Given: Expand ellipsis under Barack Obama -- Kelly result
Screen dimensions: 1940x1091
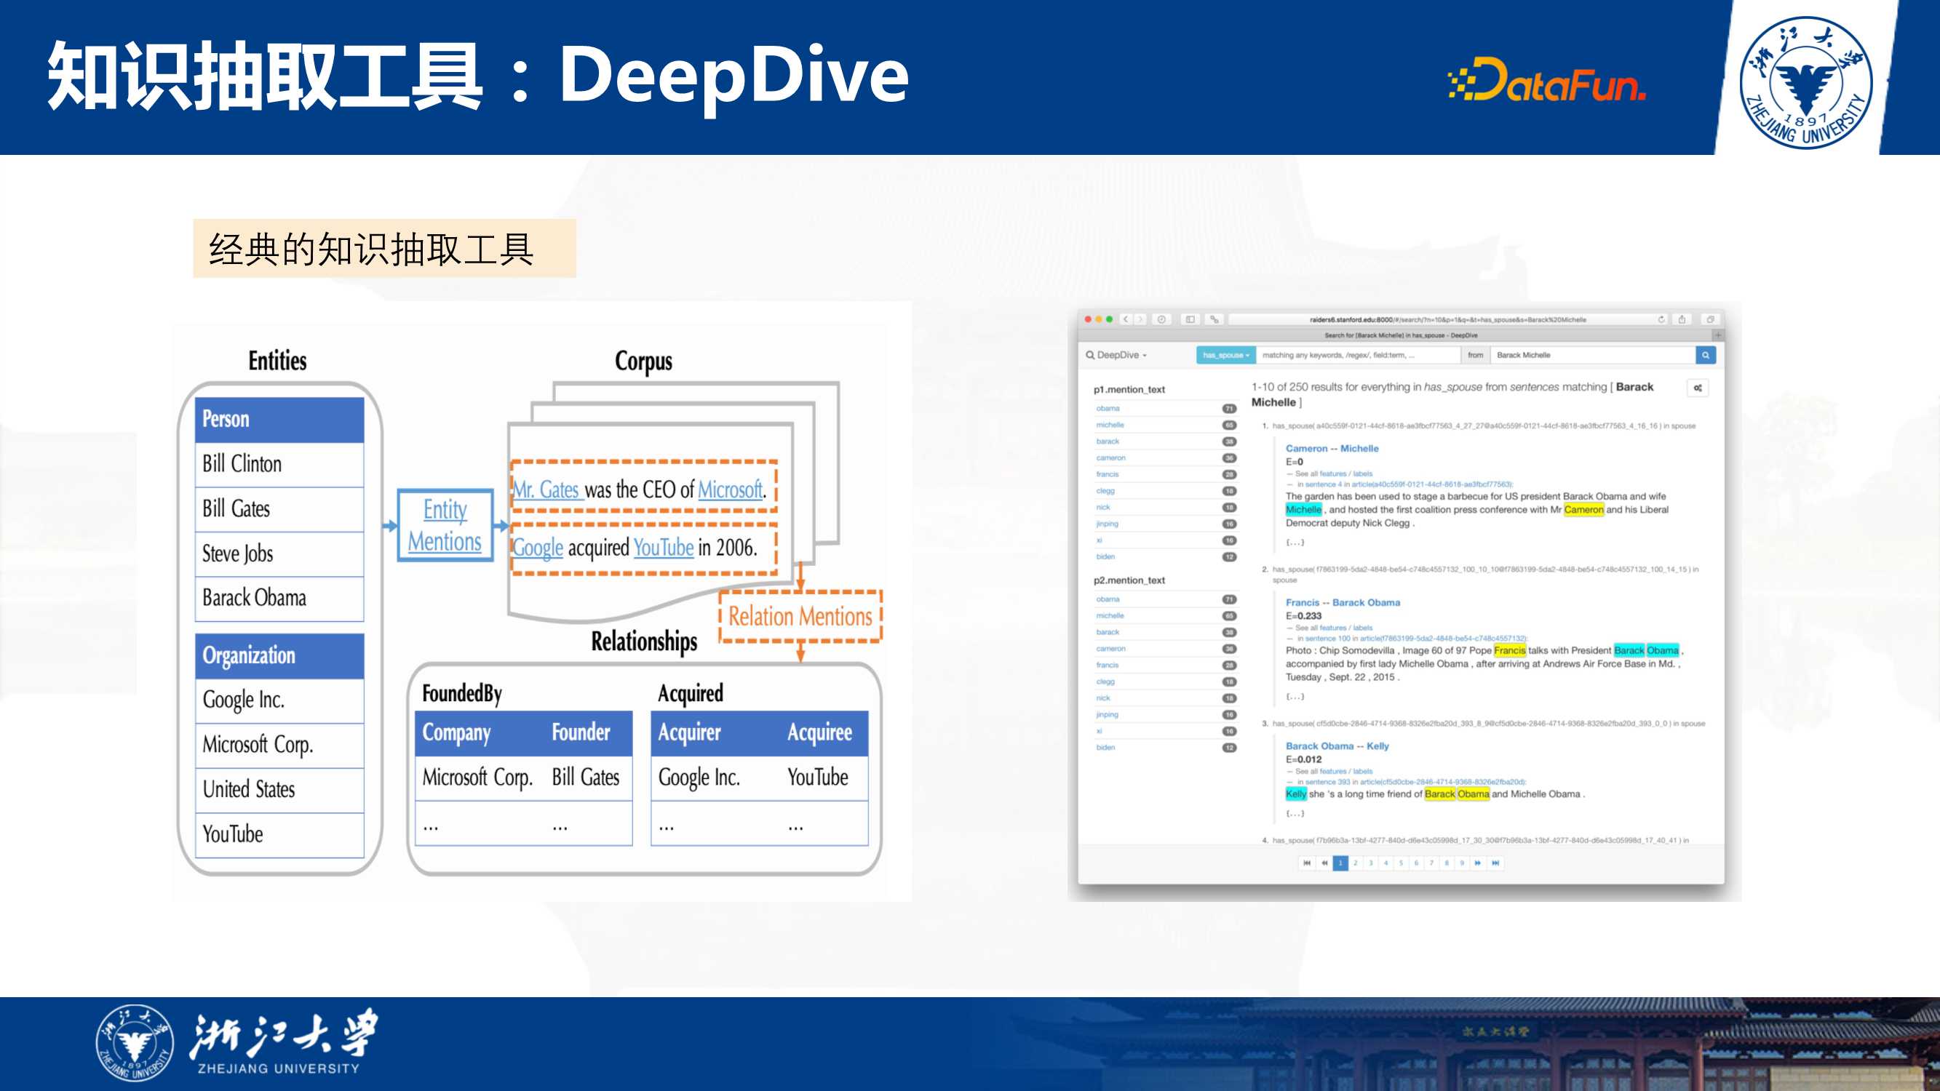Looking at the screenshot, I should [1295, 813].
